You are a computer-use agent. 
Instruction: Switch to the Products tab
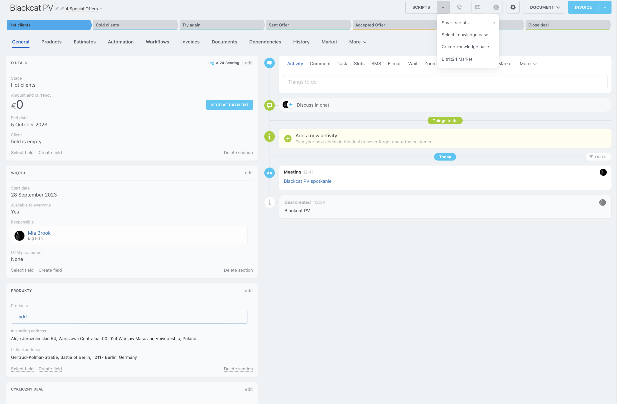click(51, 42)
